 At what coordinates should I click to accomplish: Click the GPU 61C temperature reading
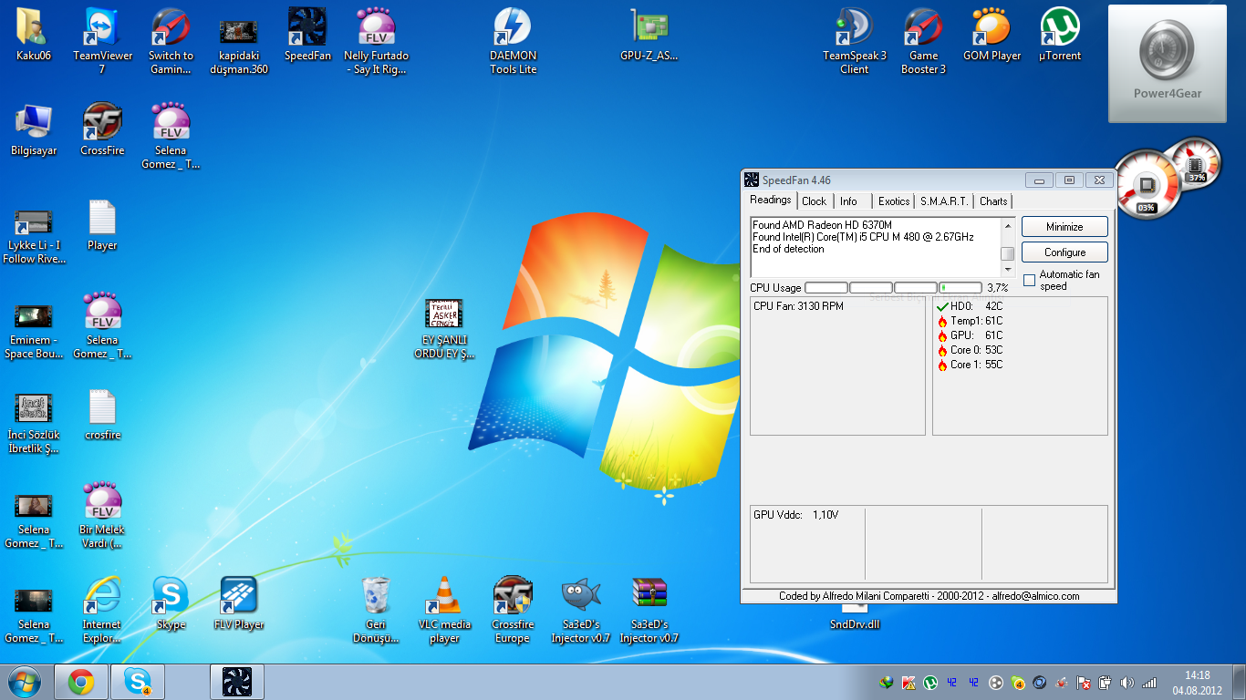tap(970, 335)
